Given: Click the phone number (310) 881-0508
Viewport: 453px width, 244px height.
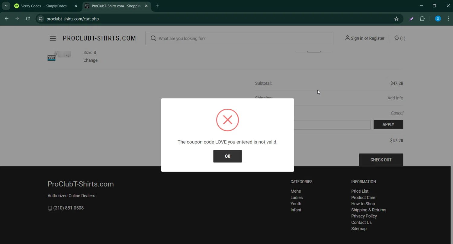Looking at the screenshot, I should pyautogui.click(x=69, y=208).
